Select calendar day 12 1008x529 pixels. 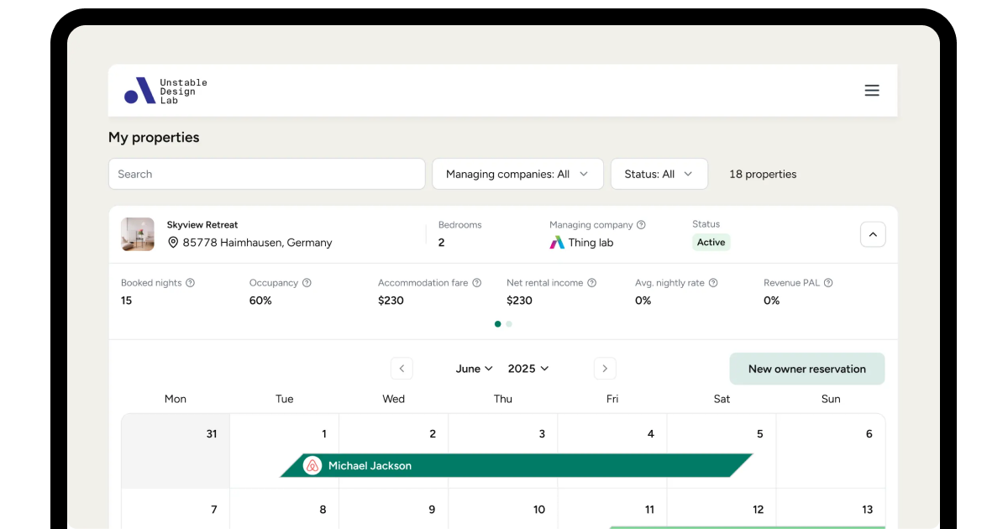coord(722,509)
